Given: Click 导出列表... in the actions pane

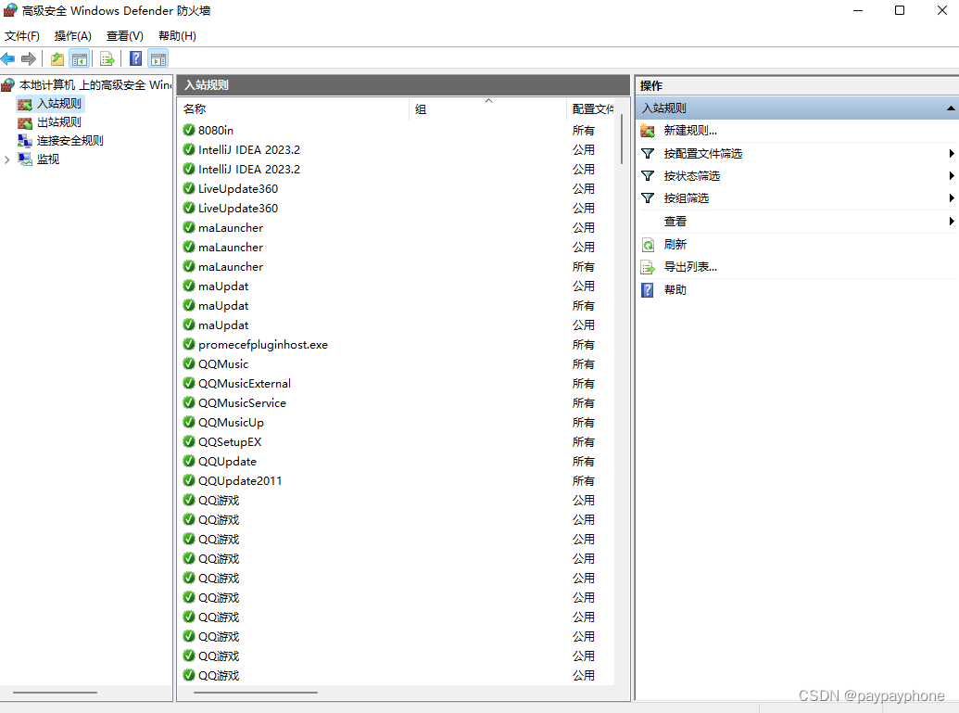Looking at the screenshot, I should tap(690, 267).
